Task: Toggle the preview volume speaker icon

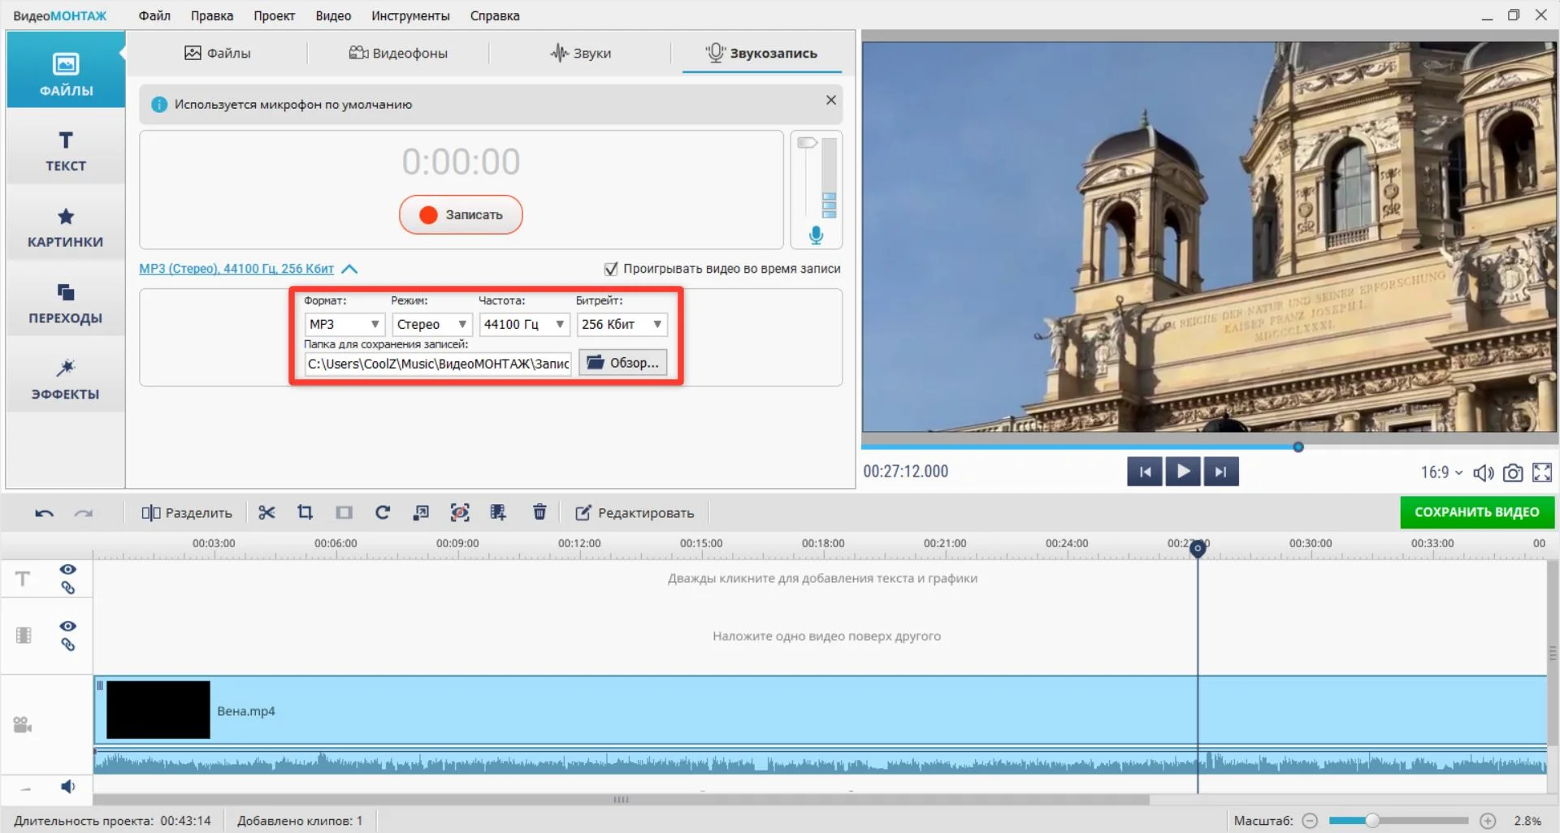Action: pyautogui.click(x=1483, y=473)
